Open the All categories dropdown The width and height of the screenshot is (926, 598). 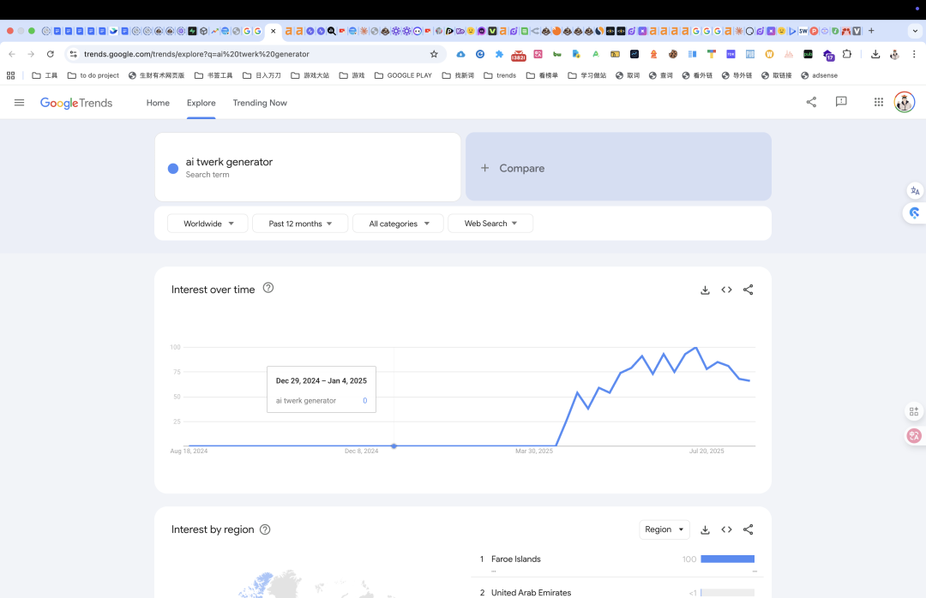click(x=398, y=224)
